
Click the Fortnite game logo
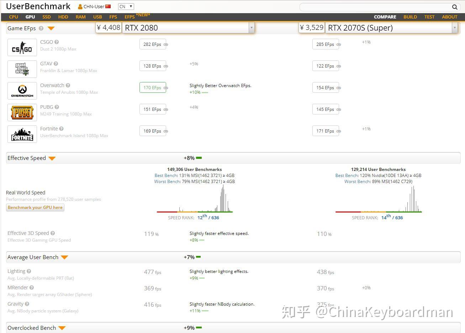pos(22,134)
